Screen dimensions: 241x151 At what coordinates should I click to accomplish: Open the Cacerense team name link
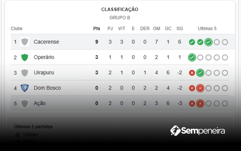46,42
